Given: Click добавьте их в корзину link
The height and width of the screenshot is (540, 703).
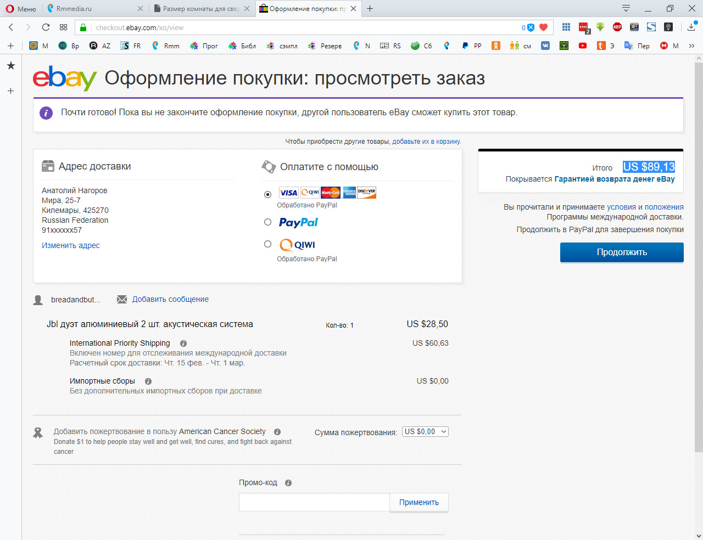Looking at the screenshot, I should click(x=426, y=142).
